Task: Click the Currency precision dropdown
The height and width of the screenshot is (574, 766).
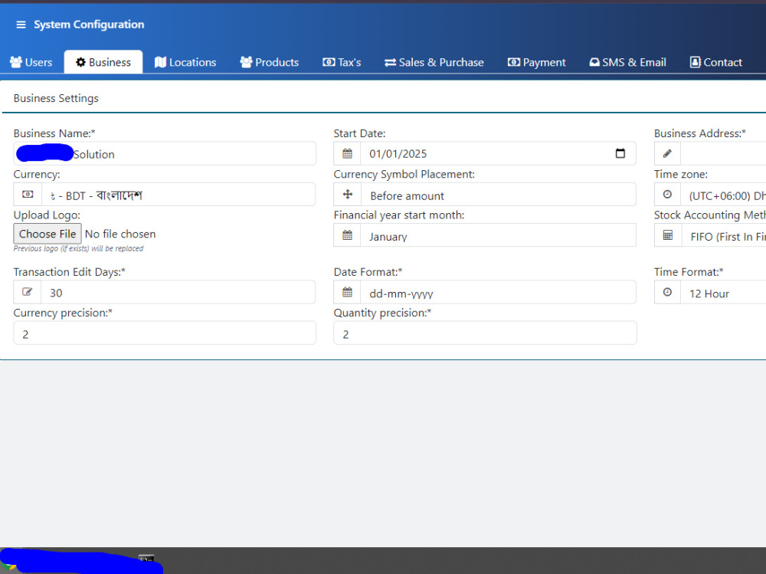Action: pyautogui.click(x=165, y=333)
